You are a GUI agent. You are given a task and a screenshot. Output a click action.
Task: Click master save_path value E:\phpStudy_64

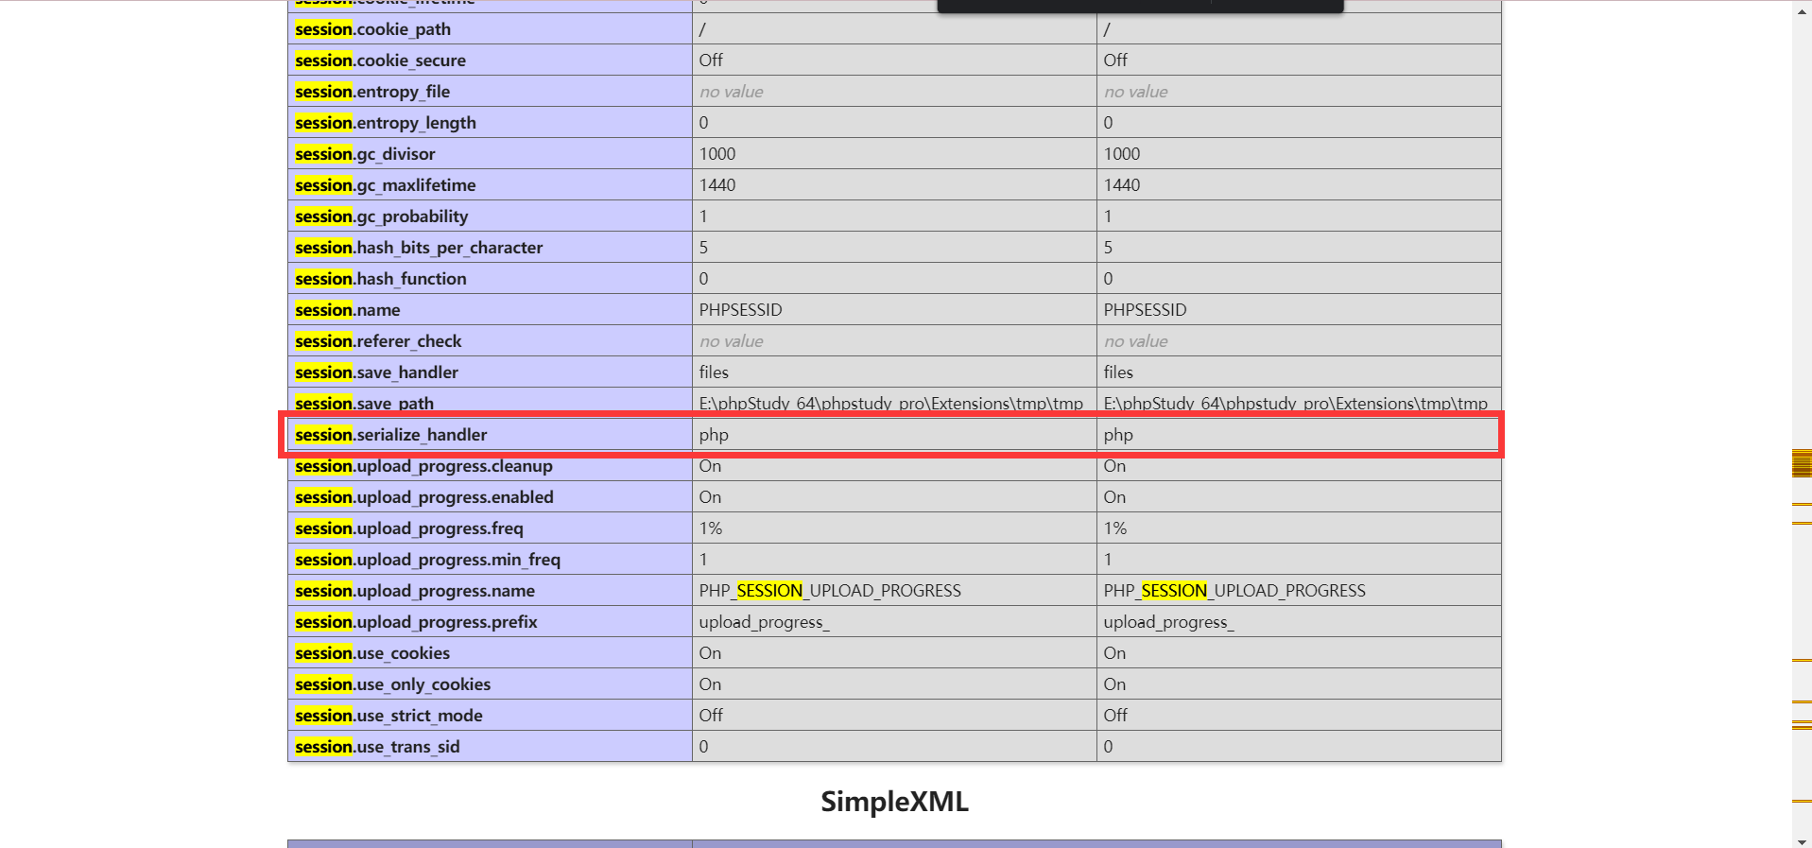[x=1296, y=404]
